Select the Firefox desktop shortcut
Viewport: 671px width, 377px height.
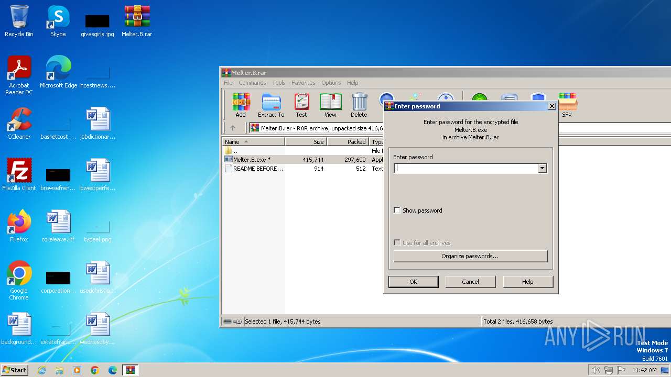[x=19, y=226]
